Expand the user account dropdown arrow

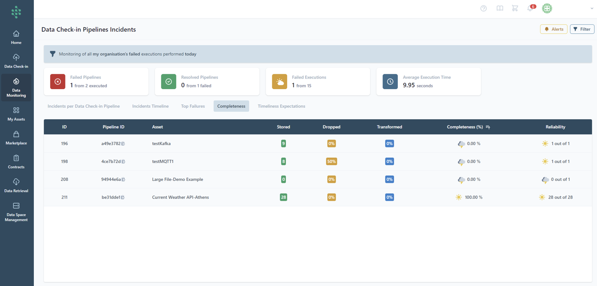click(592, 8)
